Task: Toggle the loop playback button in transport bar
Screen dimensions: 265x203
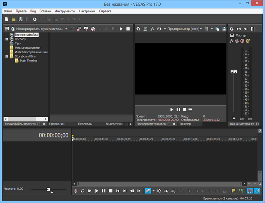Action: click(x=82, y=191)
